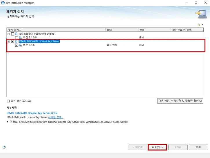Click the version 8.1.6 package icon
The height and width of the screenshot is (158, 210).
coord(20,45)
